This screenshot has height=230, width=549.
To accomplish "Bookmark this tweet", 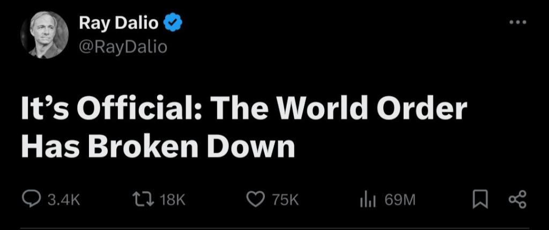I will (479, 200).
